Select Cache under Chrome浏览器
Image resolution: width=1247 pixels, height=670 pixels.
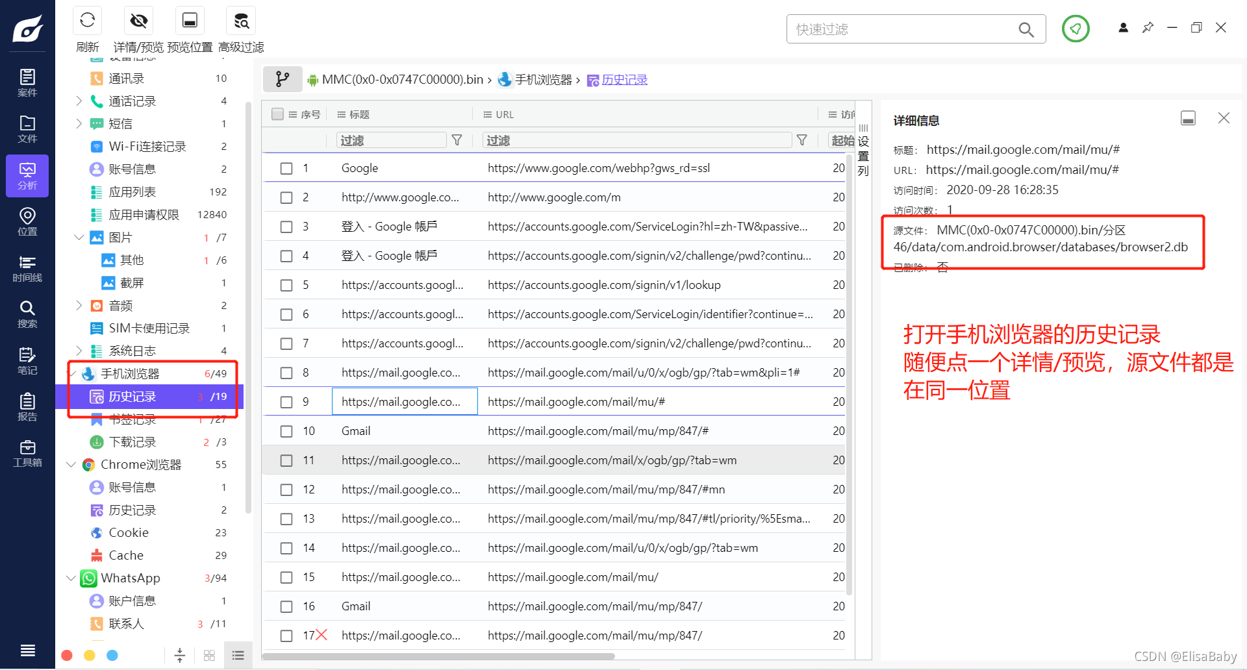pos(126,555)
